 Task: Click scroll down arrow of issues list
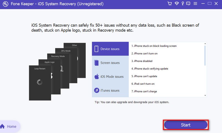coord(205,96)
